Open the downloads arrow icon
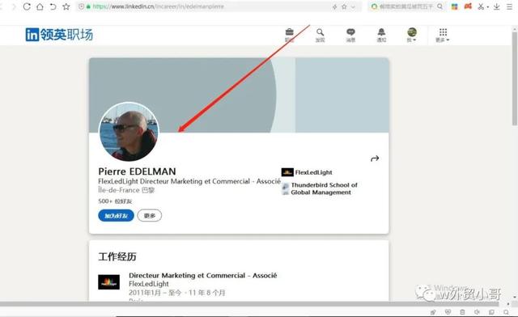518x317 pixels. tap(496, 6)
